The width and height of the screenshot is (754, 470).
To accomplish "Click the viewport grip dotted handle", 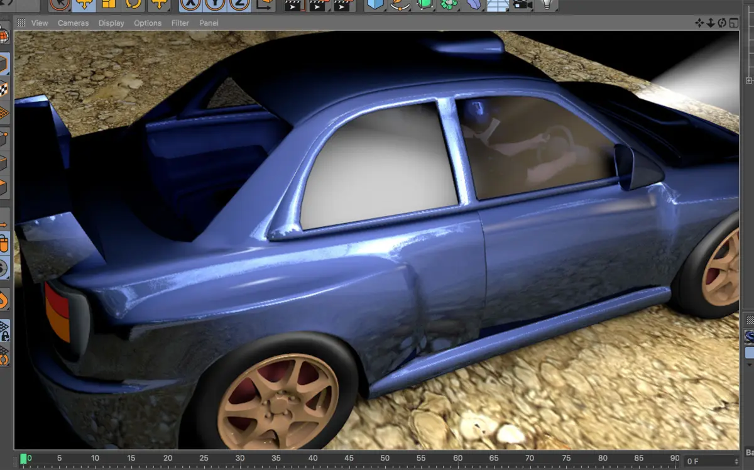I will click(21, 23).
